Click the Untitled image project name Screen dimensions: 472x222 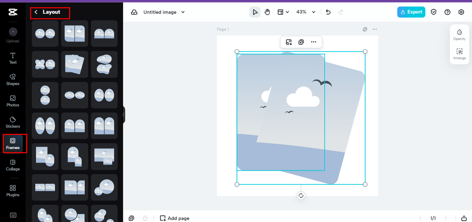click(160, 12)
